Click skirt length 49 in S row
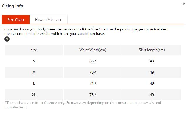Screen dimensions: 186x124 pos(152,61)
